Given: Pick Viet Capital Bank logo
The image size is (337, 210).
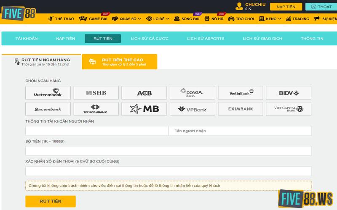Looking at the screenshot, I should click(x=289, y=109).
